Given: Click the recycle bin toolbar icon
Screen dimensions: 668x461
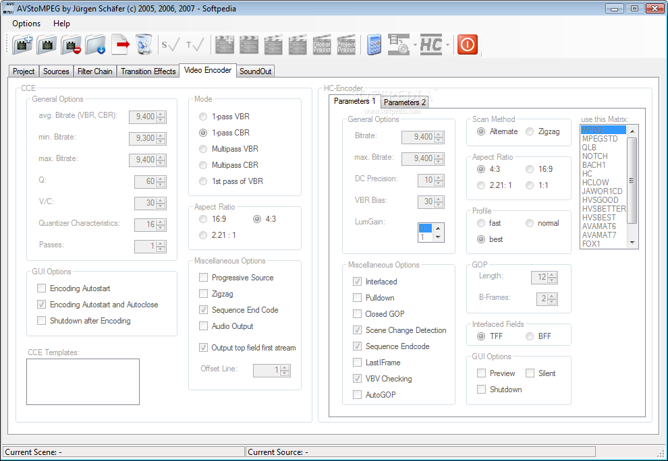Looking at the screenshot, I should [x=144, y=44].
